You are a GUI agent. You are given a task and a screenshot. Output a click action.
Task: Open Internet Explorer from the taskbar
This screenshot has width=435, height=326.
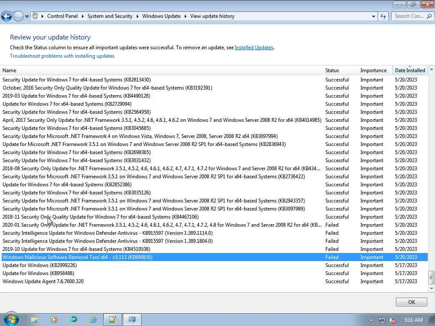[x=93, y=320]
